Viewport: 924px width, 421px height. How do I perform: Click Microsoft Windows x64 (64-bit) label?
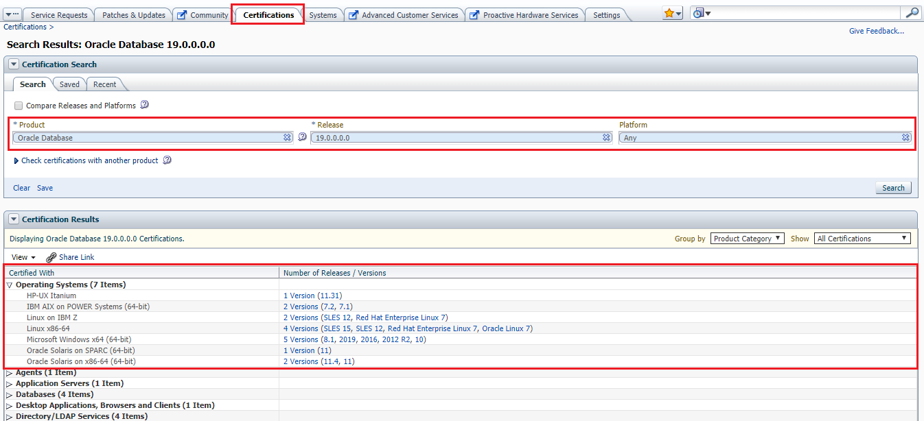tap(79, 339)
